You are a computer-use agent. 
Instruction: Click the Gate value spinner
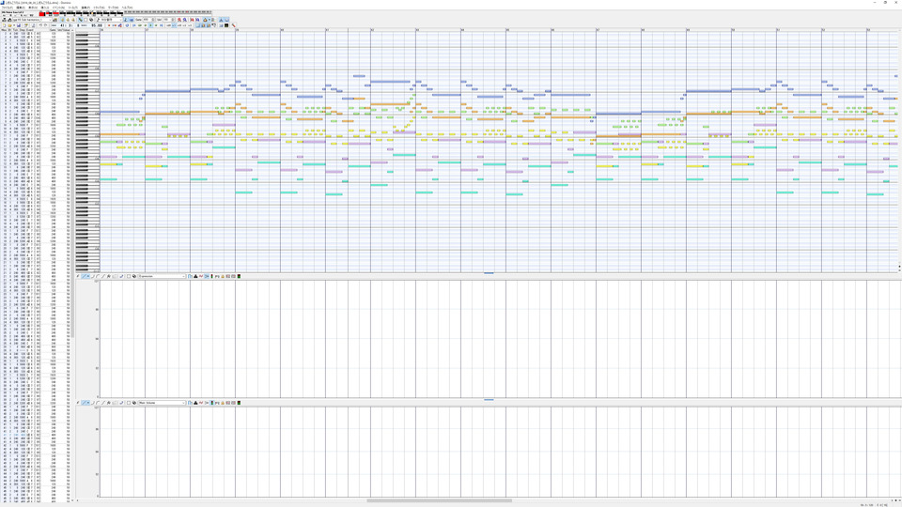(153, 20)
